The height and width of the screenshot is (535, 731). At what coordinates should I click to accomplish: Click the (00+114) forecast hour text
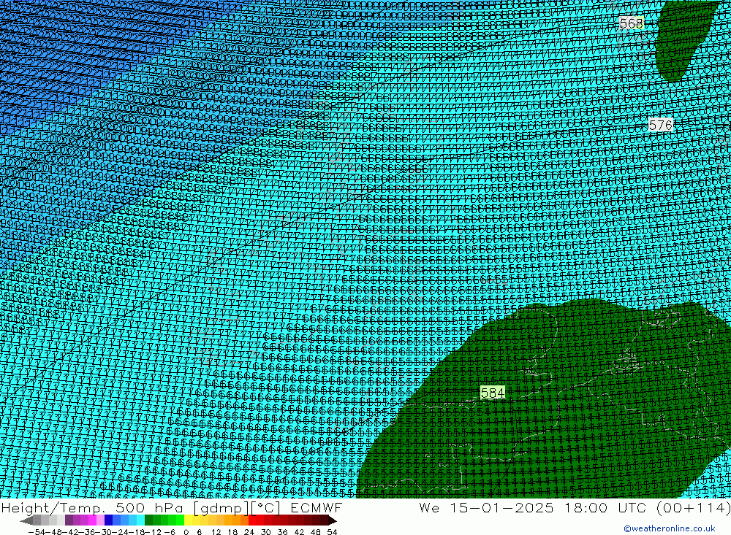693,507
